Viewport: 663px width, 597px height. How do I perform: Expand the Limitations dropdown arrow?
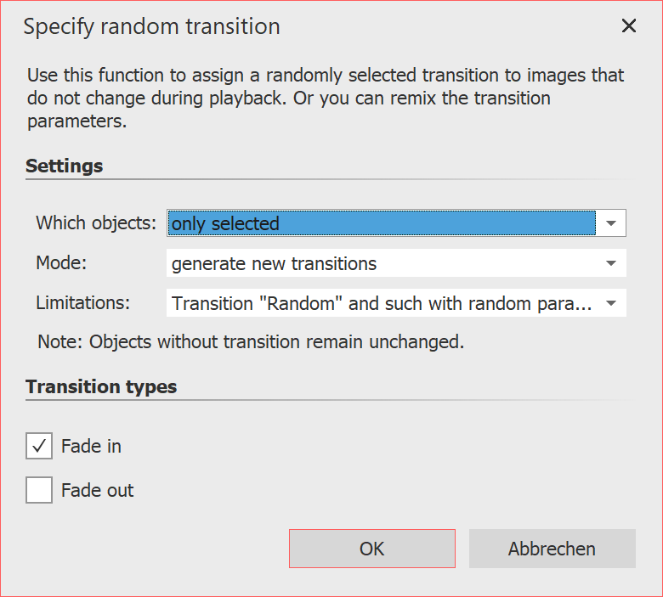pos(611,303)
